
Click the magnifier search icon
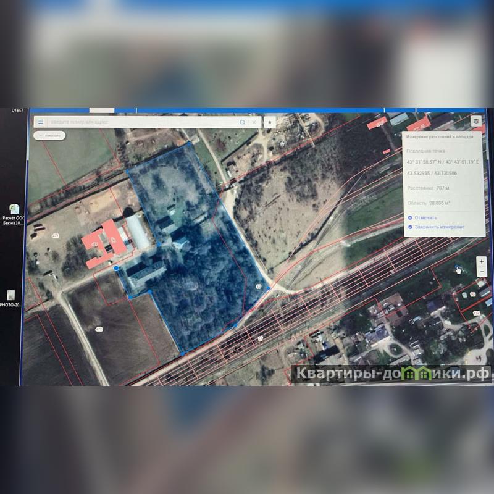(243, 122)
